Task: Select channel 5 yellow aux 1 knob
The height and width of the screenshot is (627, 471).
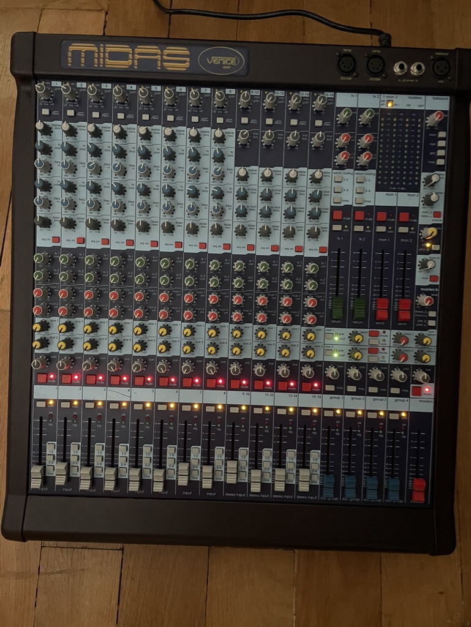Action: 140,330
